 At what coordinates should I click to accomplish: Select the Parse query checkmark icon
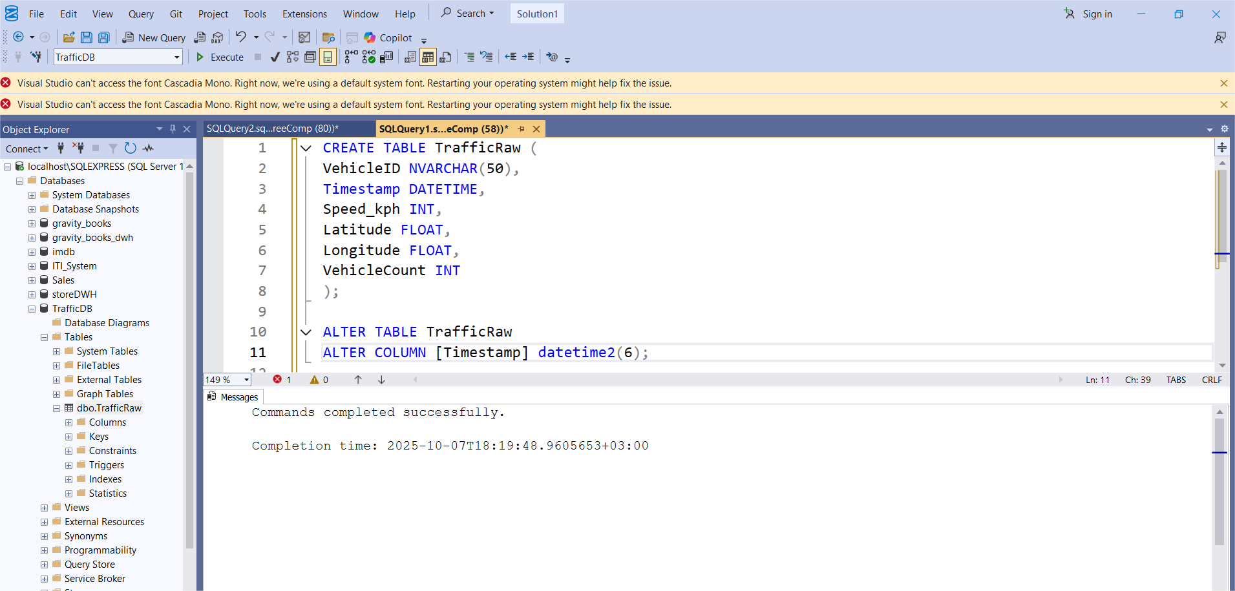(x=275, y=57)
